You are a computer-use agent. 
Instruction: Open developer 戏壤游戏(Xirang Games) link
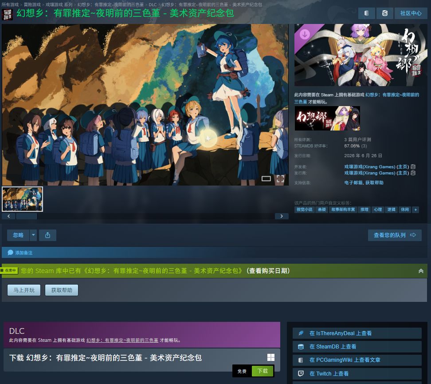click(x=370, y=167)
